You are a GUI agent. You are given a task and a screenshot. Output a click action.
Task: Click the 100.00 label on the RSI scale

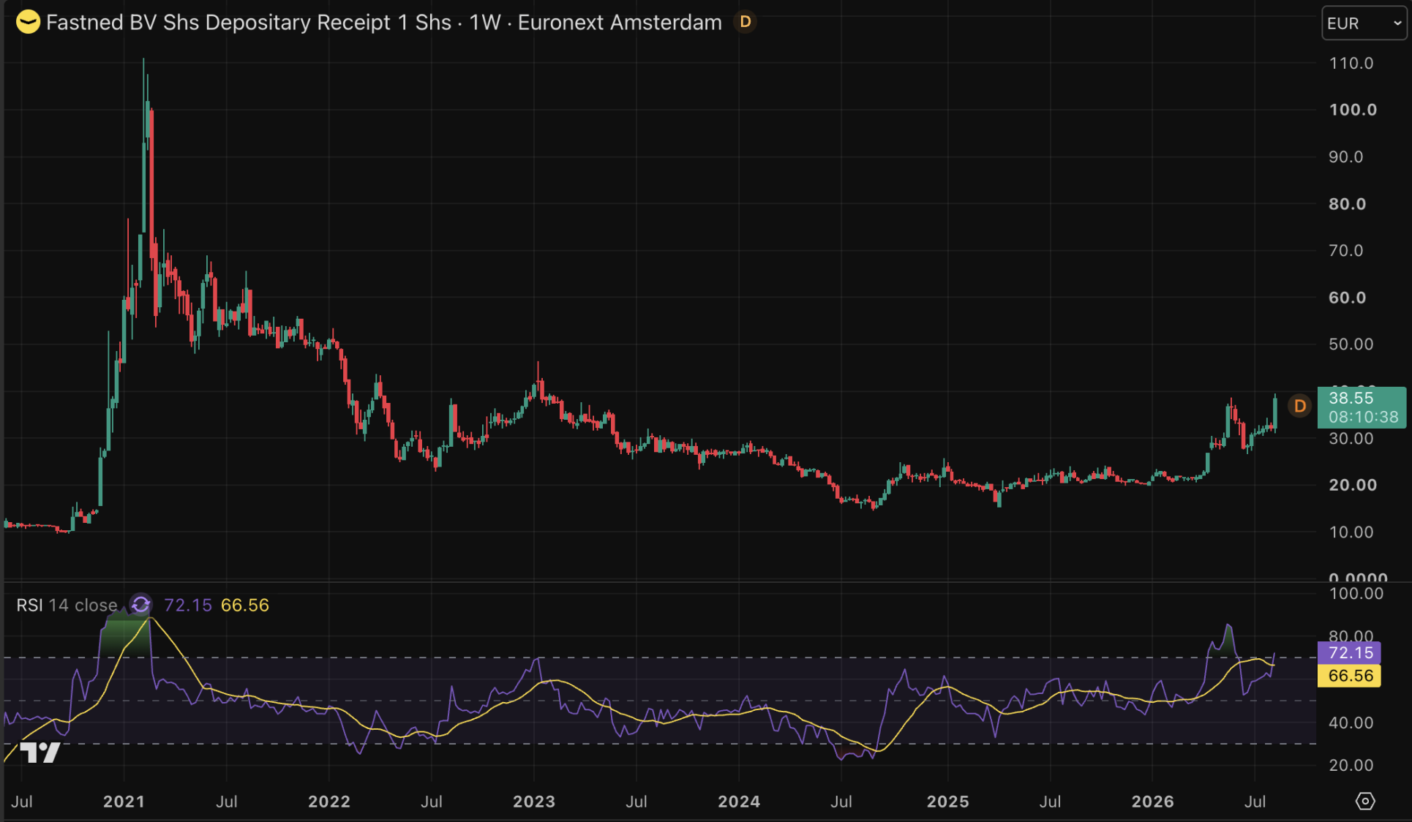tap(1356, 594)
